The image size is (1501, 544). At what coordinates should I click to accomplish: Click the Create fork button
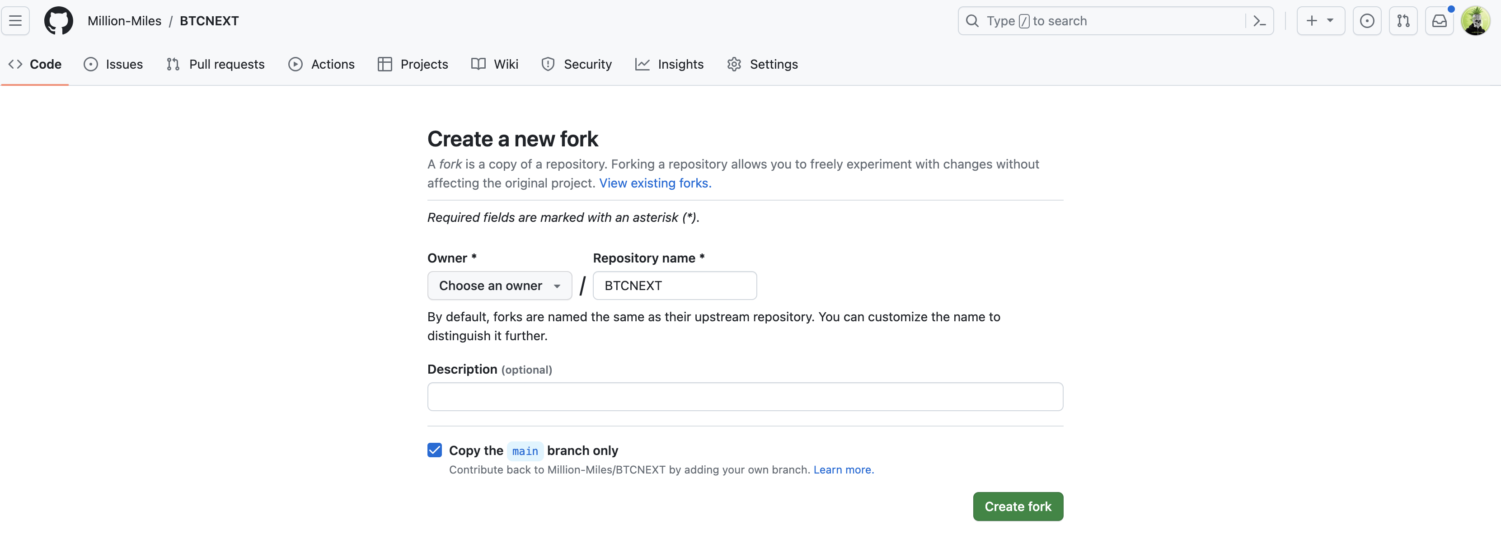point(1018,506)
